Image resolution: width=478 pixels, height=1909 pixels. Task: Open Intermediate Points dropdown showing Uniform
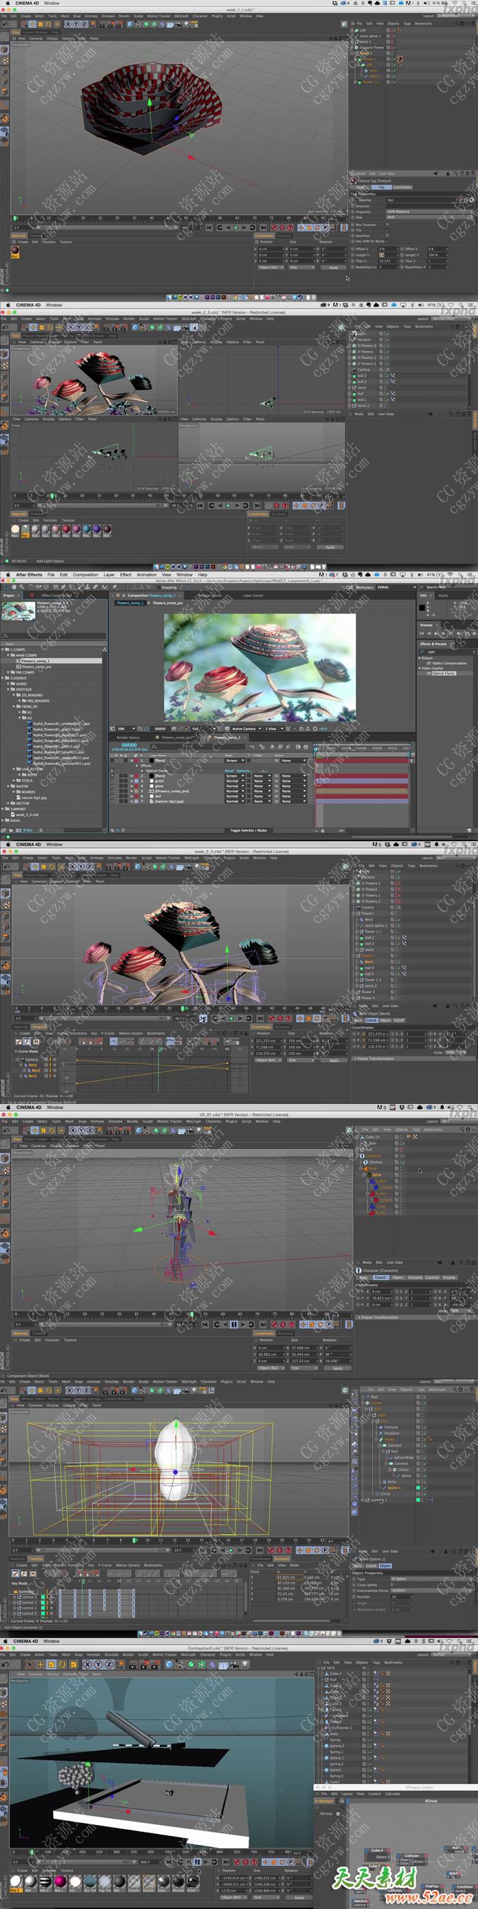(x=432, y=1590)
